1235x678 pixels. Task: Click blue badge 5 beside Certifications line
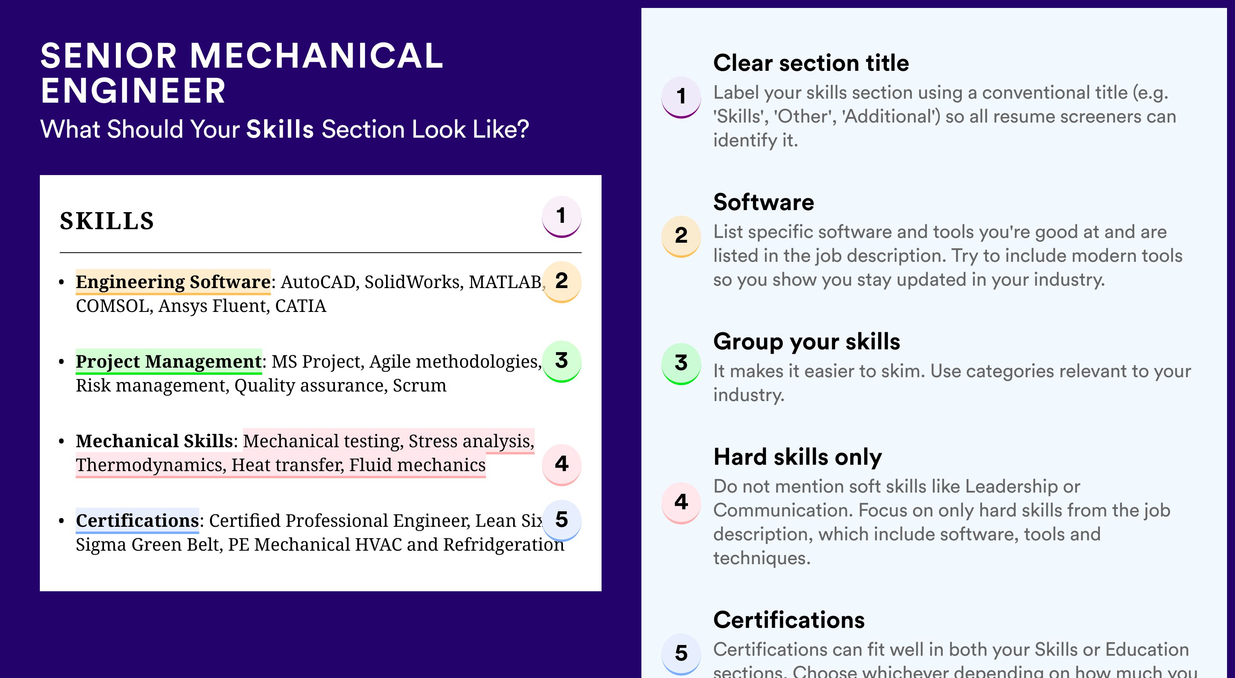pyautogui.click(x=561, y=520)
